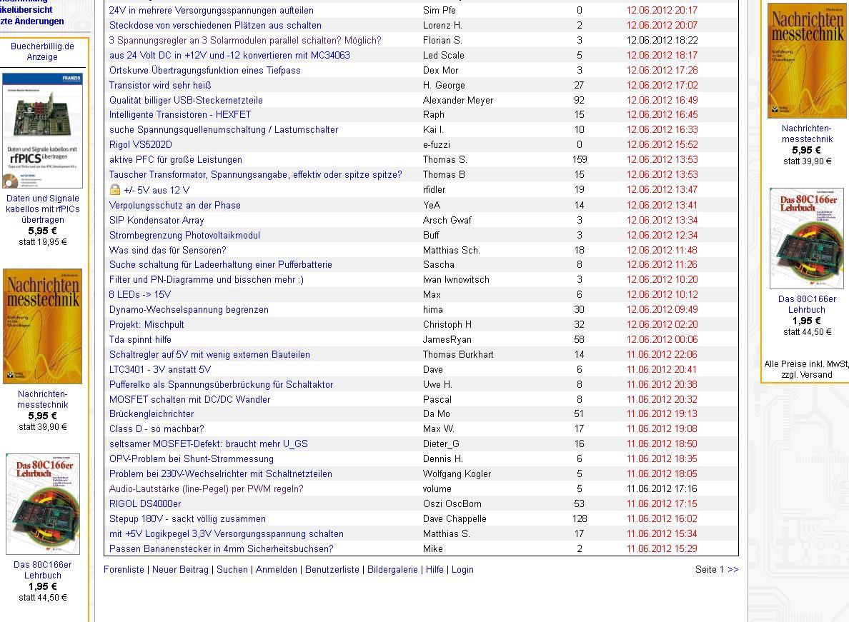Open 'SIP Kondensator Array' thread
This screenshot has height=622, width=849.
[x=157, y=221]
